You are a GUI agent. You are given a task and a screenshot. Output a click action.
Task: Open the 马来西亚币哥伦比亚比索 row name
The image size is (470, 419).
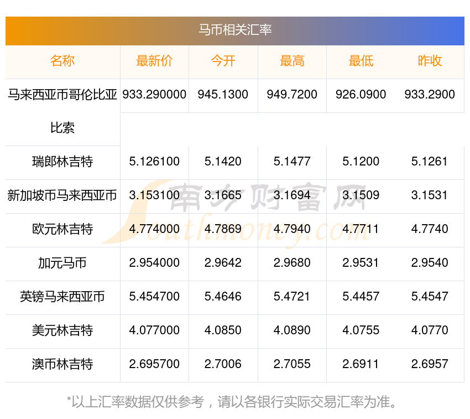coord(62,95)
